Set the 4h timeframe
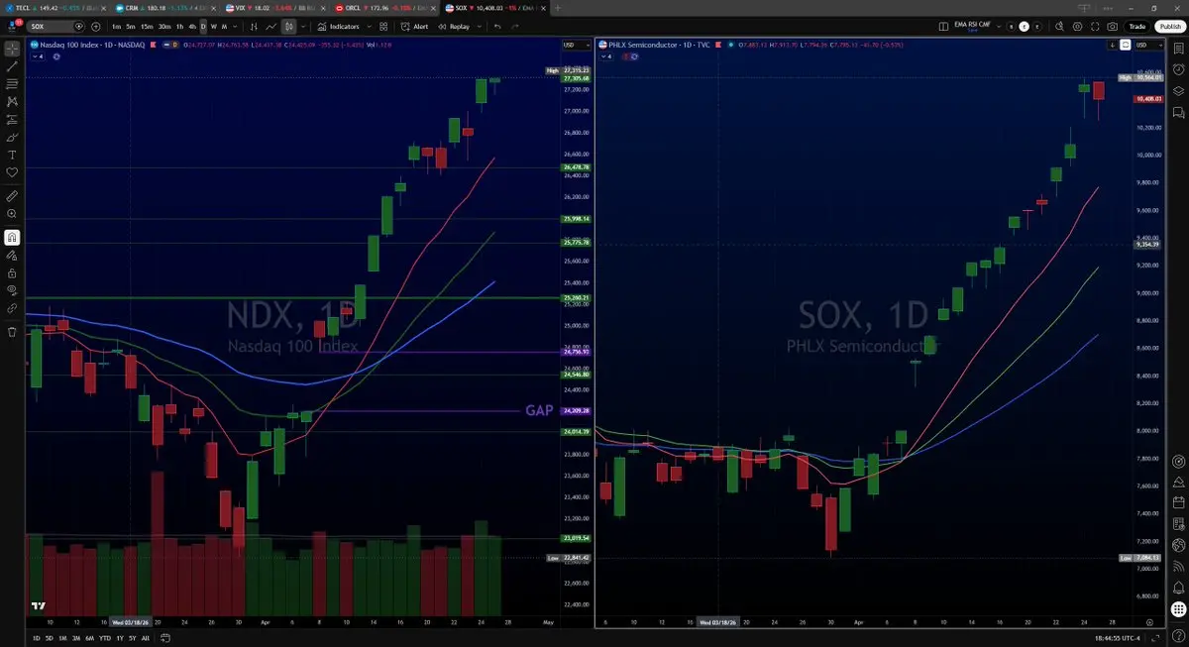 click(192, 26)
